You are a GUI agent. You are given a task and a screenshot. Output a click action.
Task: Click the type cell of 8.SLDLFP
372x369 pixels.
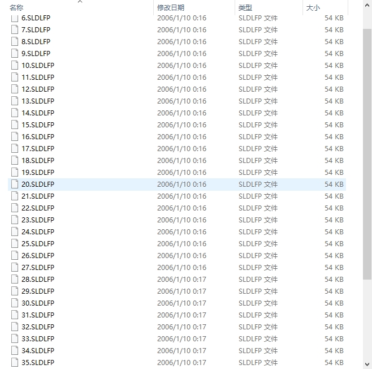258,41
